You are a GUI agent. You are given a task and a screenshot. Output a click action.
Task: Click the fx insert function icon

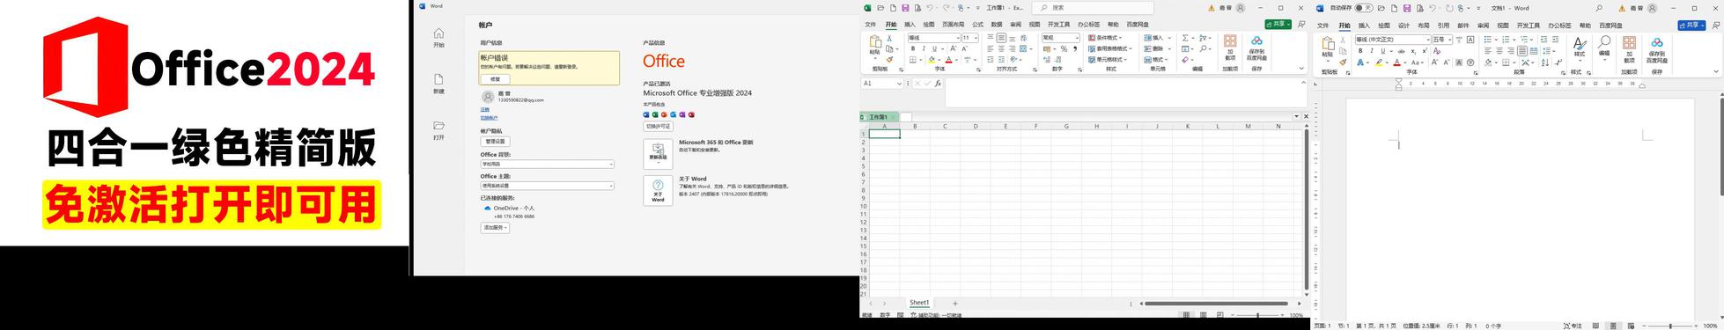(x=938, y=84)
